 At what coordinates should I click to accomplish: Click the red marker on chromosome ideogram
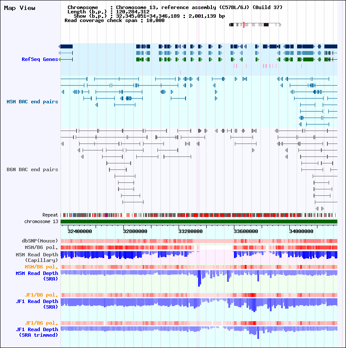pyautogui.click(x=243, y=25)
